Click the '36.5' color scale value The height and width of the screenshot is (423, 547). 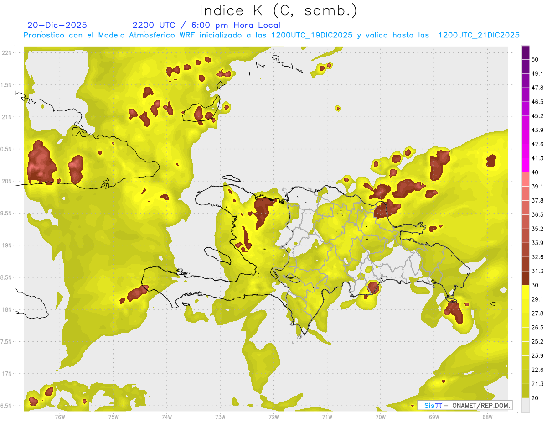click(x=538, y=214)
